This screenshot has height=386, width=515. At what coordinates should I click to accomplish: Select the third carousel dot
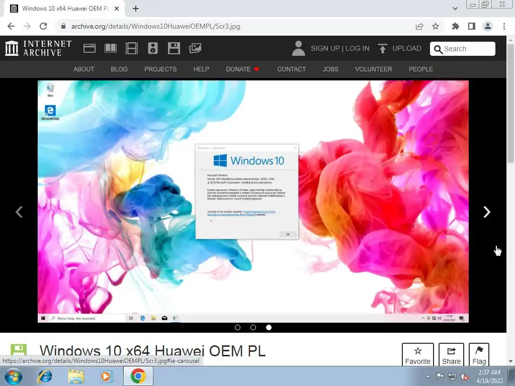[x=269, y=327]
